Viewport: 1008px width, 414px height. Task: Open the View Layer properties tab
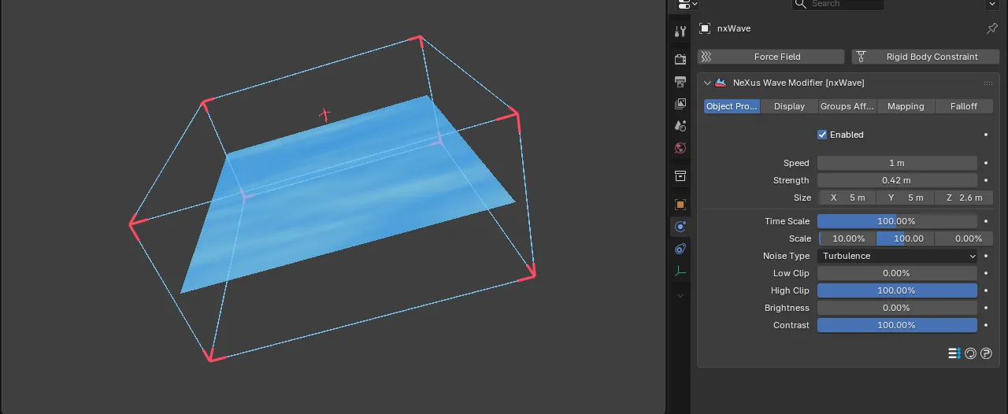680,103
